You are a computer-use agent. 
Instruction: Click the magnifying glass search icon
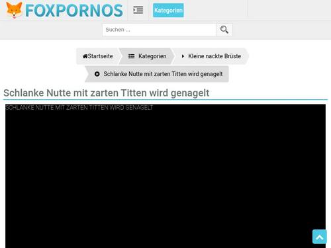[x=224, y=30]
